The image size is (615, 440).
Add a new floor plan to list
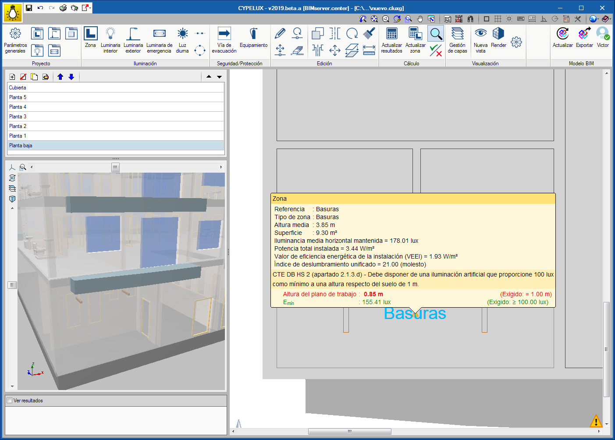coord(12,77)
